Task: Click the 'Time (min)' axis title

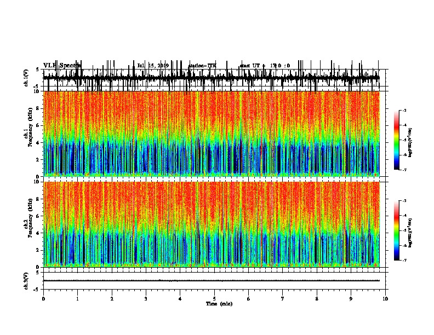Action: coord(219,304)
